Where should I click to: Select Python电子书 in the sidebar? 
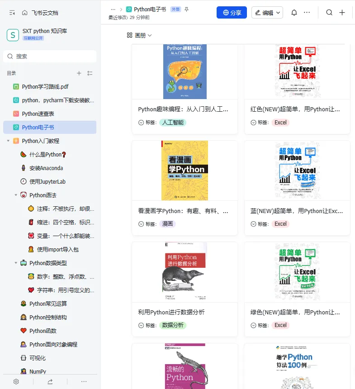point(50,127)
